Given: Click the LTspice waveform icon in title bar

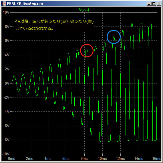Looking at the screenshot, I should click(4, 4).
